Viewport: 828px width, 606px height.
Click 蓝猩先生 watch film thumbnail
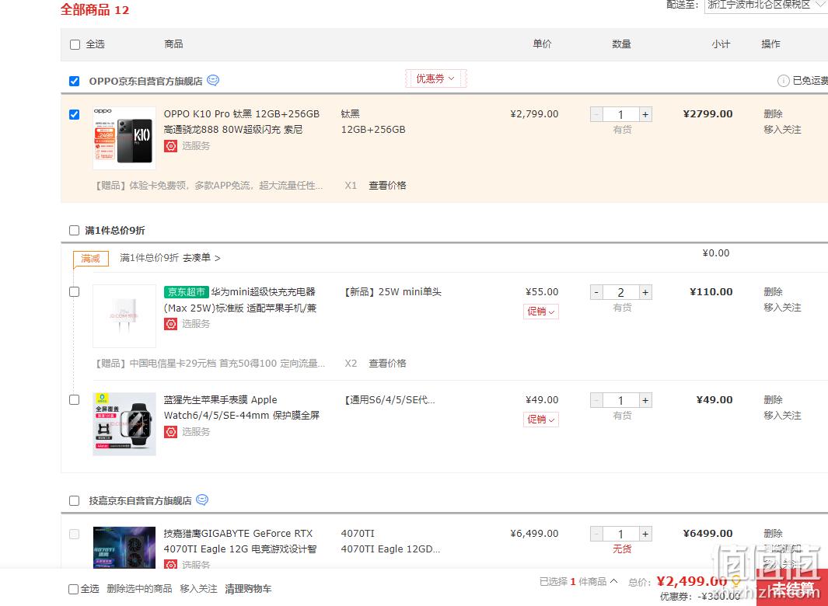point(124,424)
